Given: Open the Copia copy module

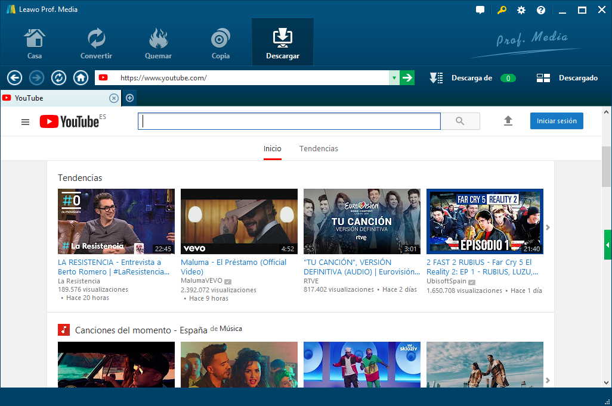Looking at the screenshot, I should click(221, 43).
